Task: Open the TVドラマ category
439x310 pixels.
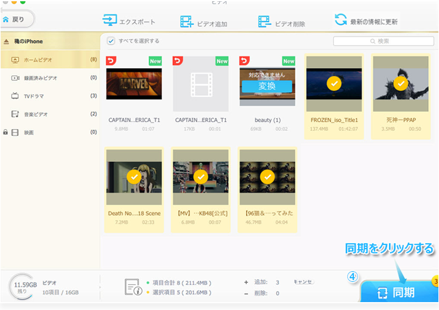Action: pyautogui.click(x=51, y=96)
